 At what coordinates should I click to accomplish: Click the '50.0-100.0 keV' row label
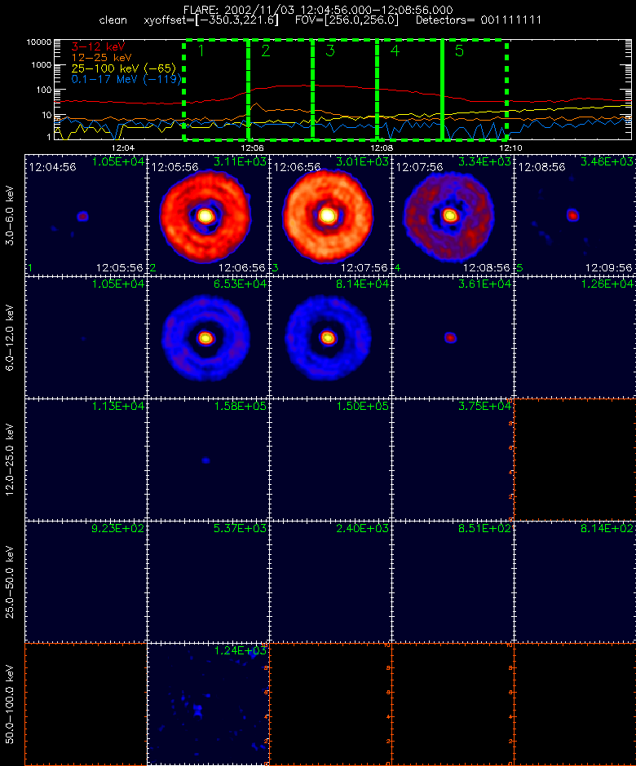[11, 704]
